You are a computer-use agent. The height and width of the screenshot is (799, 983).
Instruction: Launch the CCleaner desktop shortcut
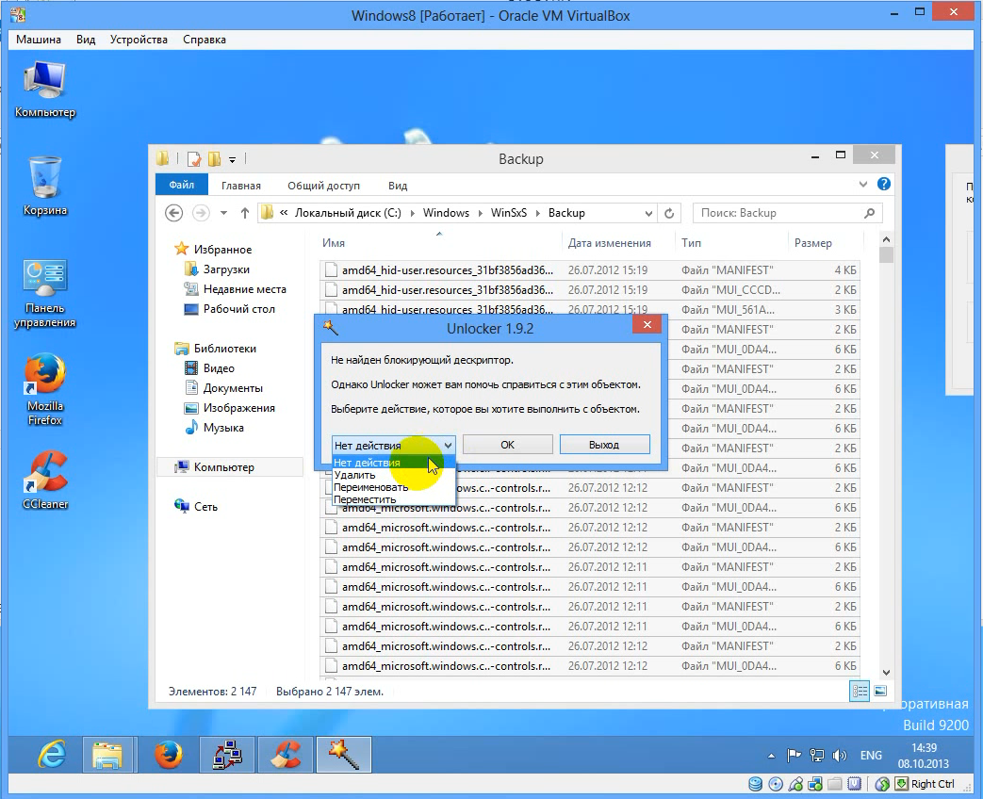click(x=44, y=480)
